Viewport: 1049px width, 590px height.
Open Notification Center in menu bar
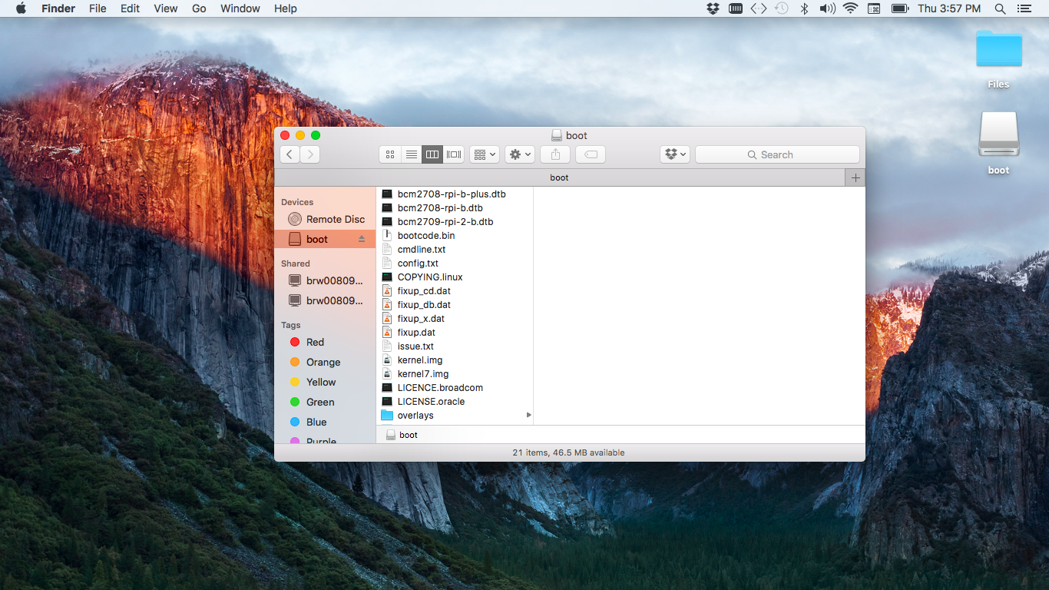(1024, 8)
